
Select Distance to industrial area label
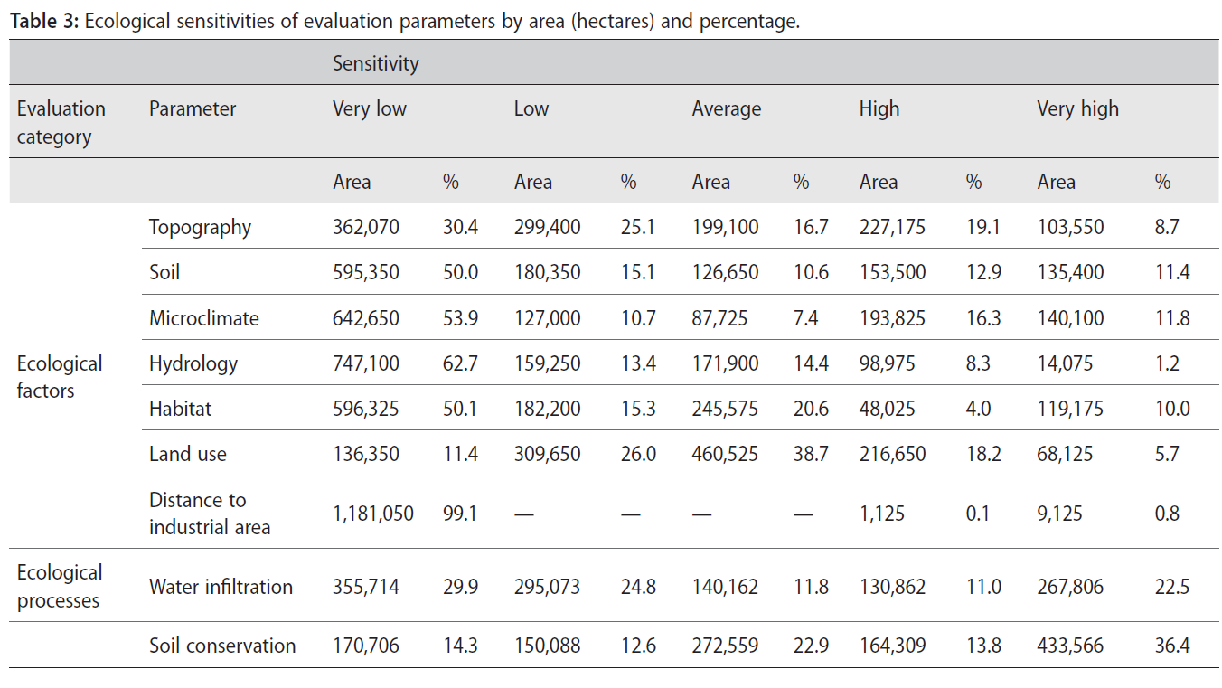pos(209,514)
